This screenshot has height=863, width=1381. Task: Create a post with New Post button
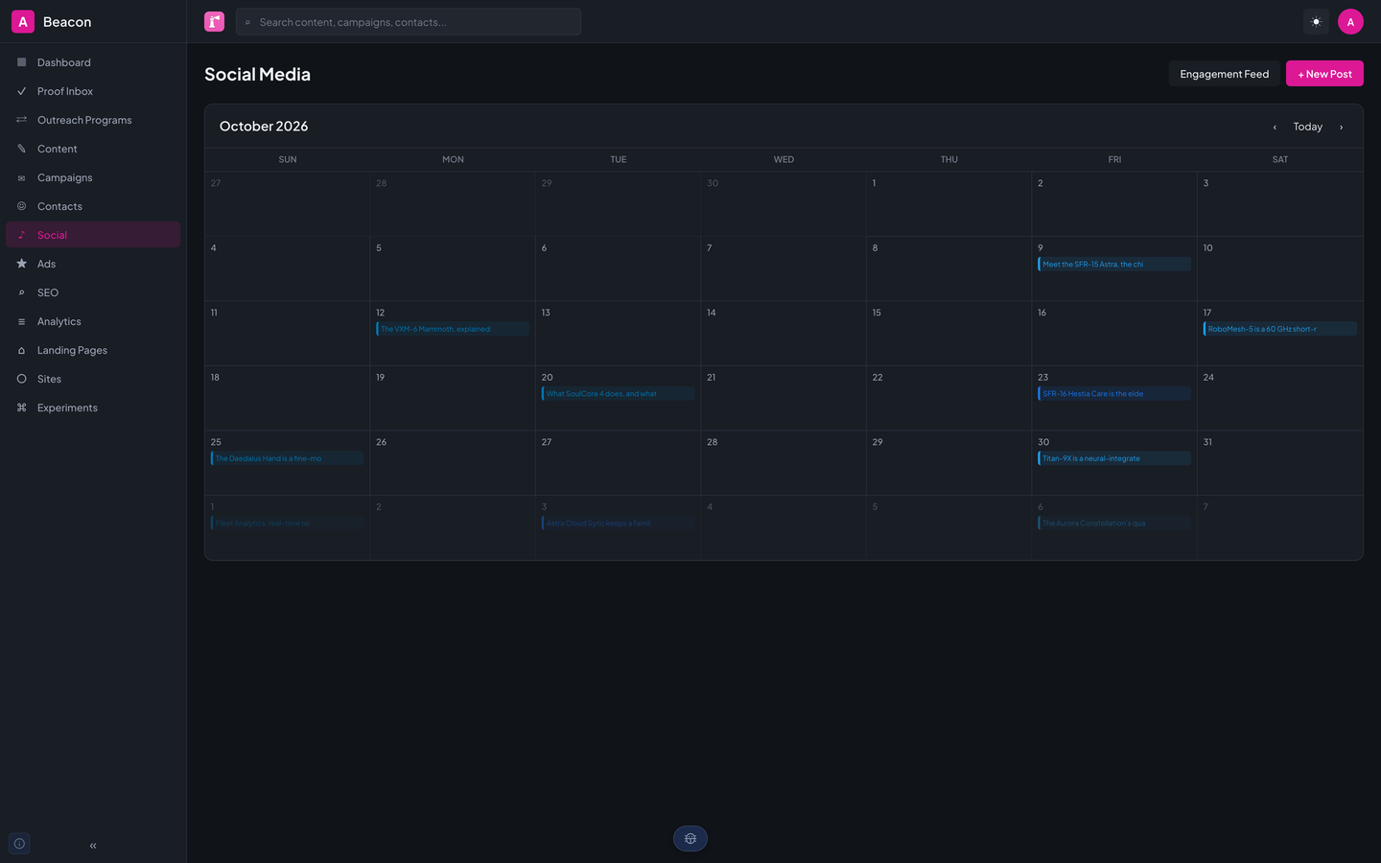click(x=1324, y=74)
